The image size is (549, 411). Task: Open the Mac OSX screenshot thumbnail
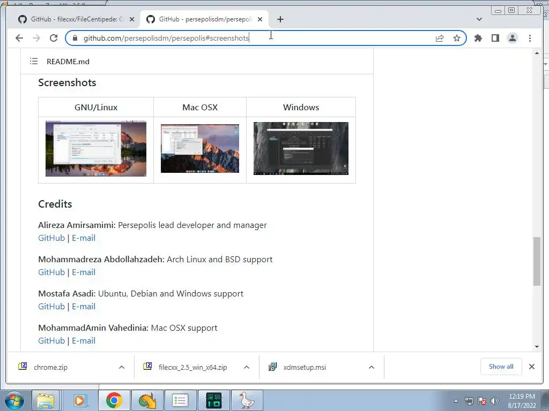coord(200,149)
